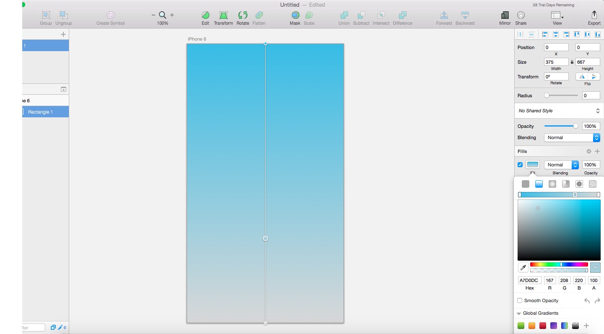Click the Position X input field
This screenshot has width=604, height=334.
[556, 47]
